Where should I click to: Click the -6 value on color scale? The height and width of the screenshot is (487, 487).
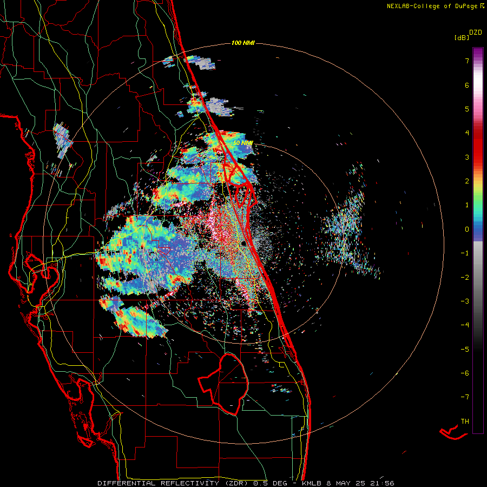pyautogui.click(x=465, y=373)
